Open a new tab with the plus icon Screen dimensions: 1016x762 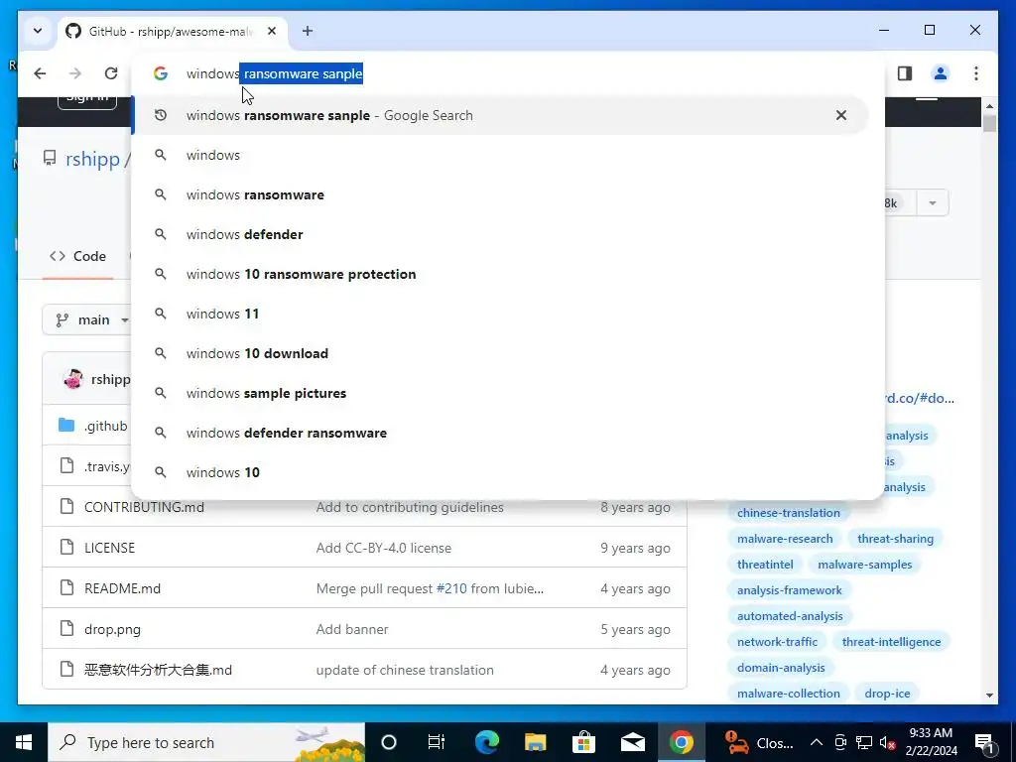(308, 31)
